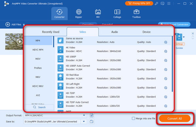The width and height of the screenshot is (196, 127).
Task: Click the Save to path field
Action: coord(52,121)
